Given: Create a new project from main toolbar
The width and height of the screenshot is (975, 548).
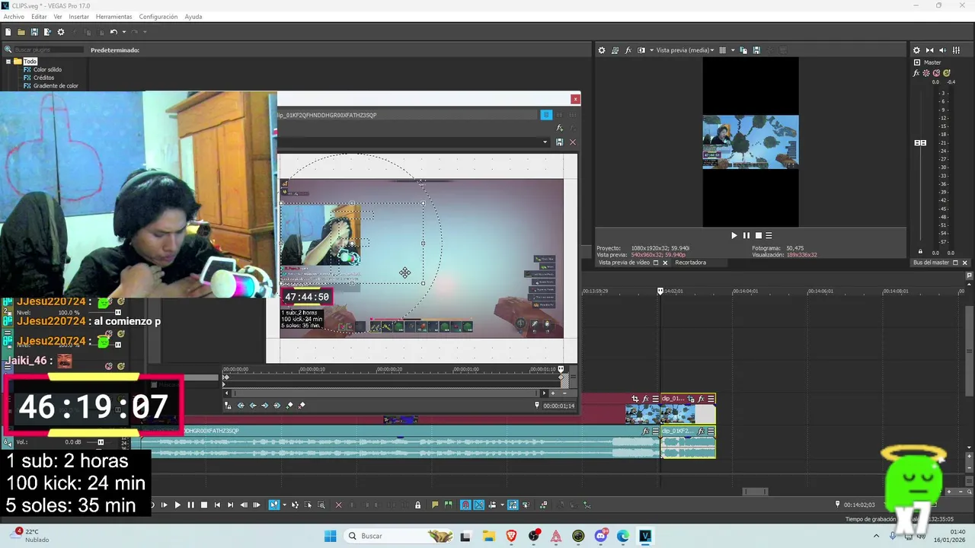Looking at the screenshot, I should click(x=8, y=32).
